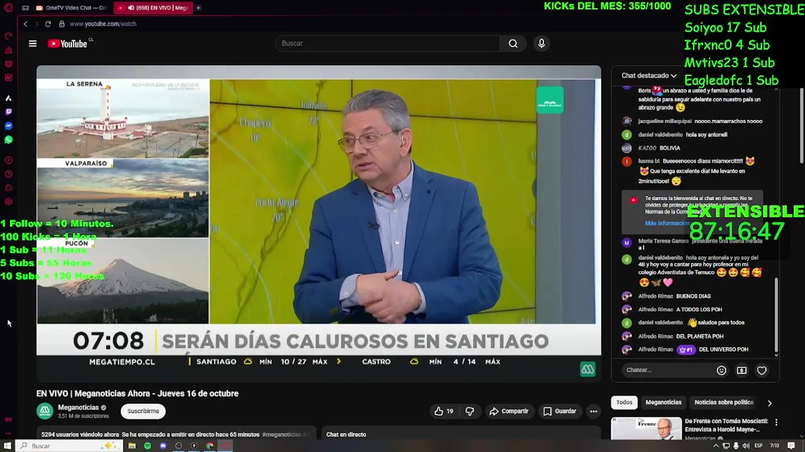Open WhatsApp in Opera sidebar
This screenshot has width=805, height=452.
pyautogui.click(x=8, y=140)
